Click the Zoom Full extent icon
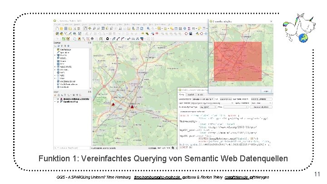Screen dimensions: 327x184 [x=103, y=28]
